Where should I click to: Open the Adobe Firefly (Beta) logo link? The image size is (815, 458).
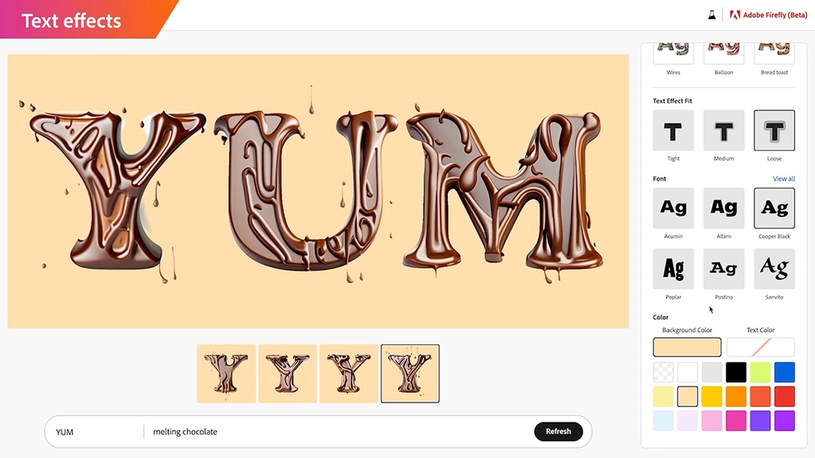(768, 15)
